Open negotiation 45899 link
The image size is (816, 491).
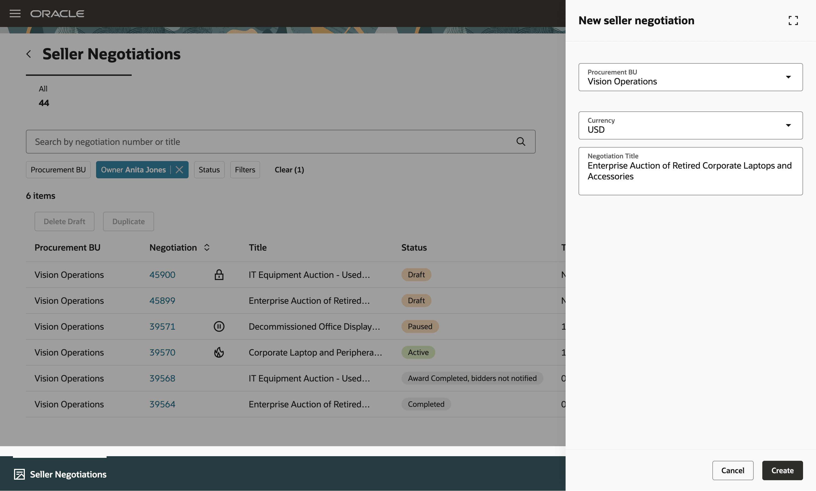click(x=162, y=301)
